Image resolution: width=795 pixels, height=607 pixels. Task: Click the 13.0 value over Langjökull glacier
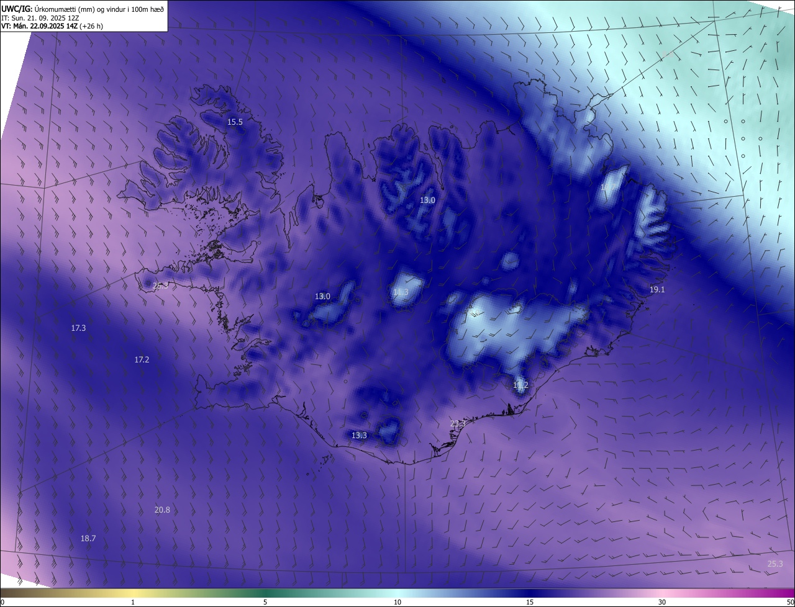(322, 297)
